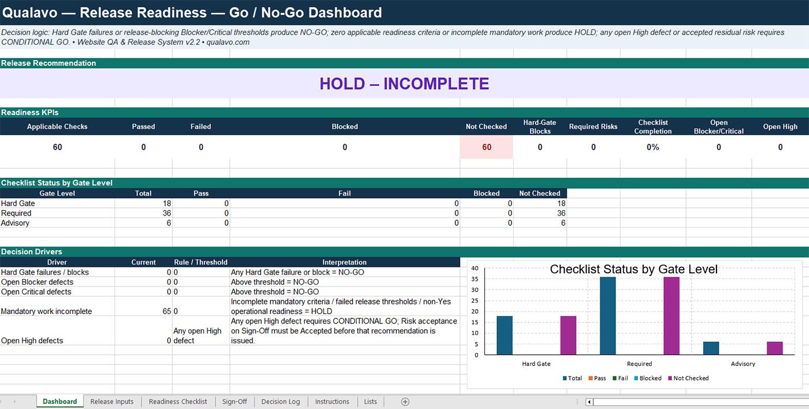This screenshot has height=409, width=809.
Task: Click the Required Risks header cell
Action: [593, 127]
